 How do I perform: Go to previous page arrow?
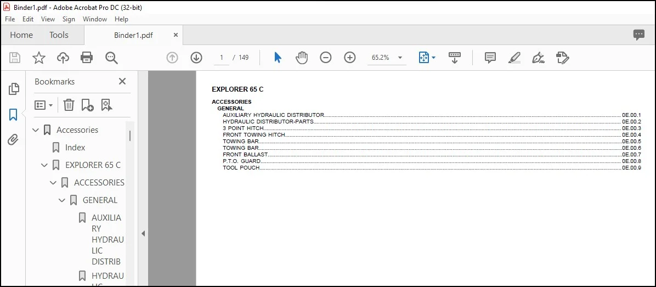click(x=172, y=58)
